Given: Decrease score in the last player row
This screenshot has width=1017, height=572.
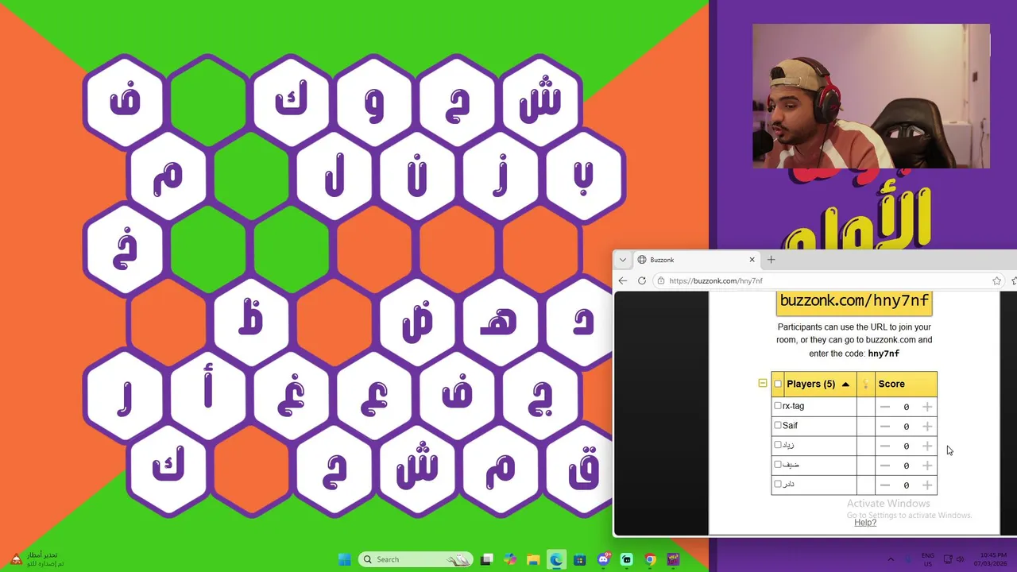Looking at the screenshot, I should pyautogui.click(x=885, y=485).
